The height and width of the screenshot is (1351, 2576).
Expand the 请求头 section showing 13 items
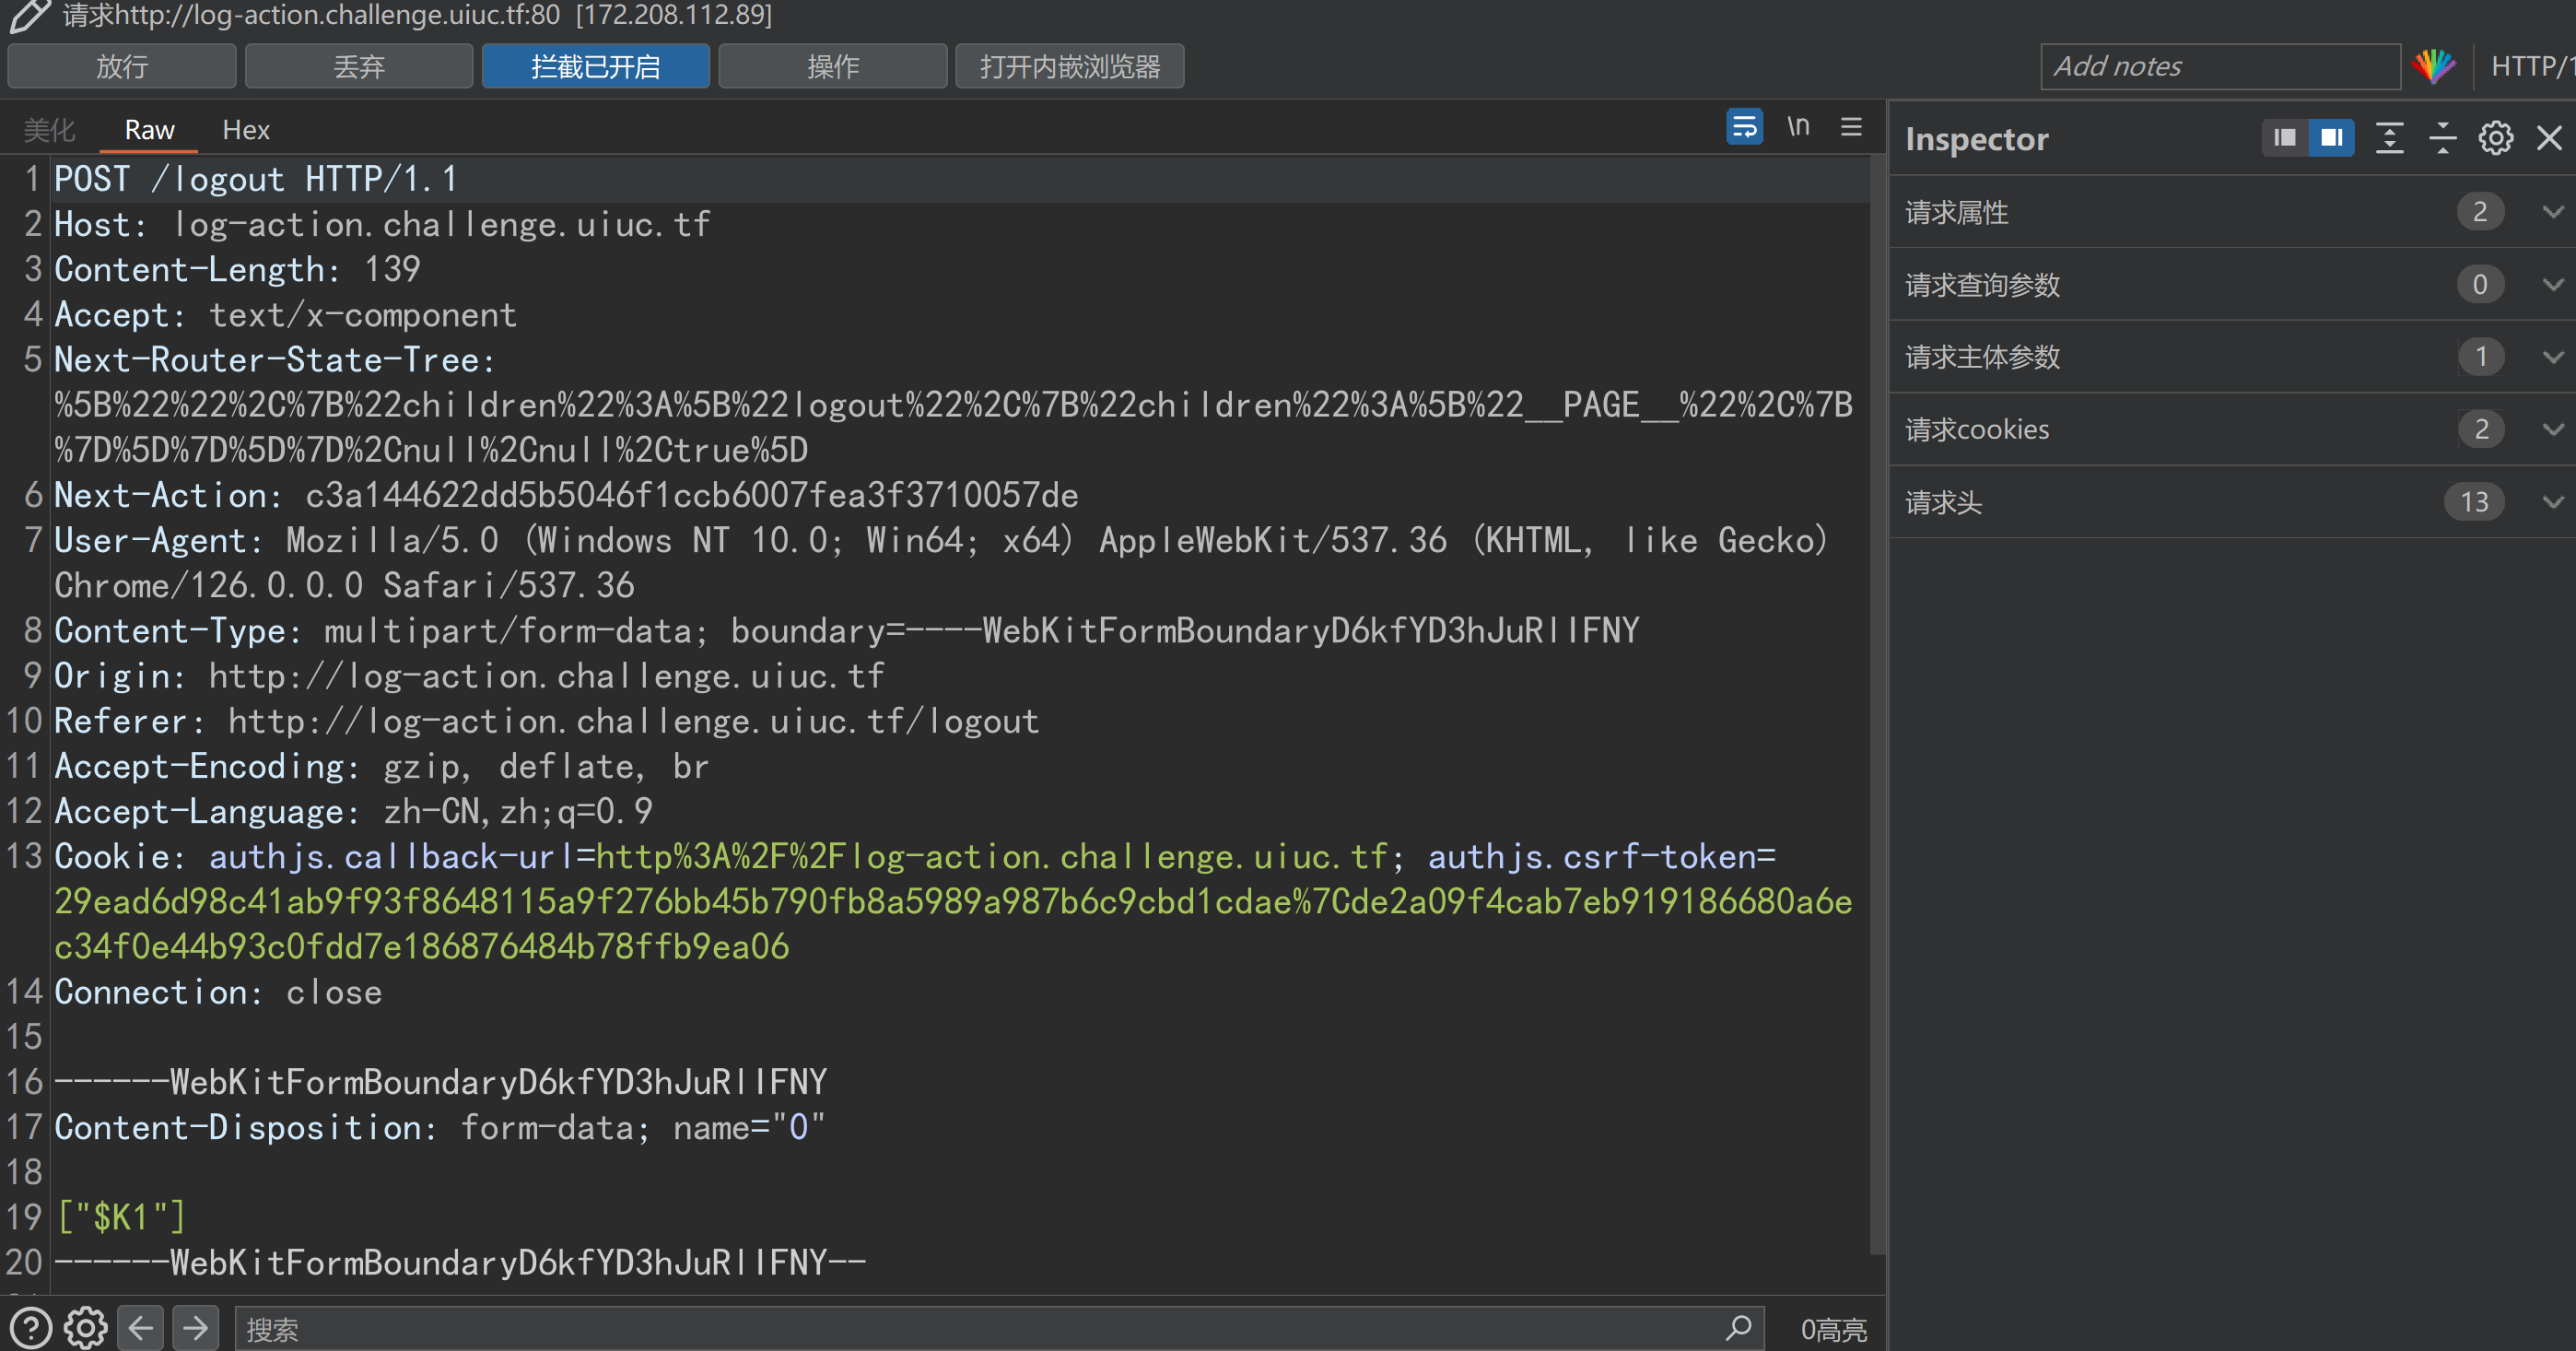2554,502
